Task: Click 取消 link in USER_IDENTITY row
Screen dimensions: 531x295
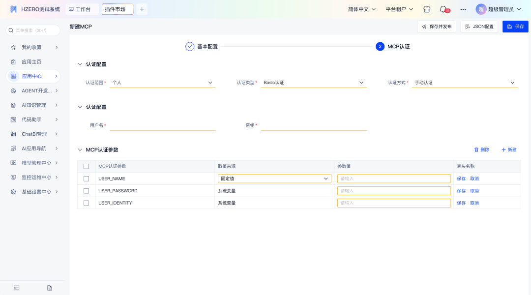Action: 474,203
